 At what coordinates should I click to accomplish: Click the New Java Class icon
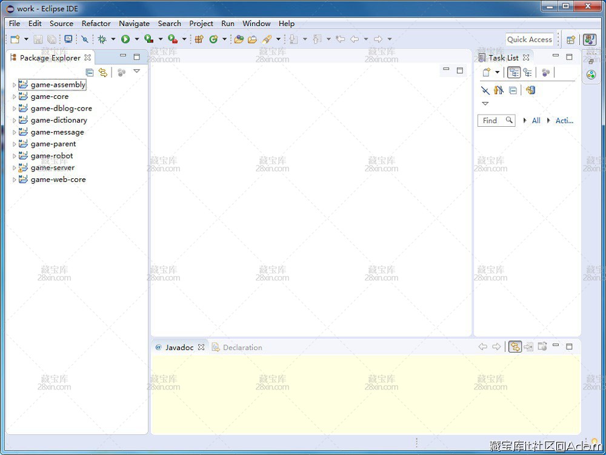click(x=213, y=39)
